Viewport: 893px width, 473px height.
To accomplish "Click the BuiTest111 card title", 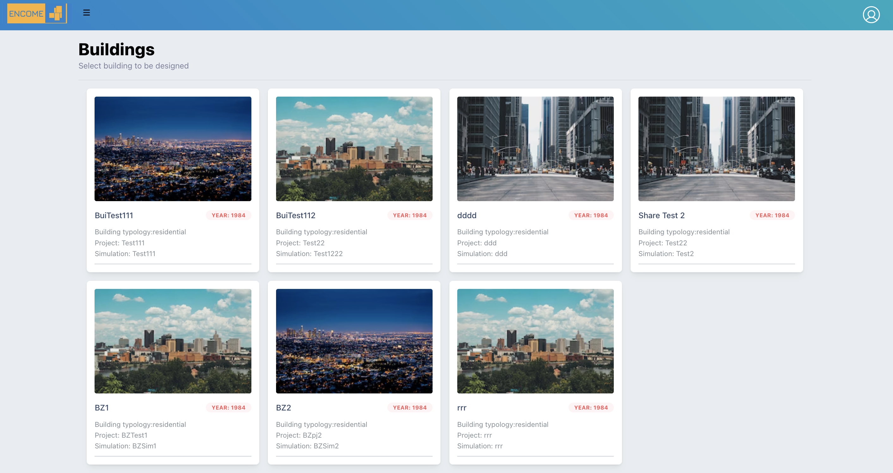I will click(x=114, y=215).
